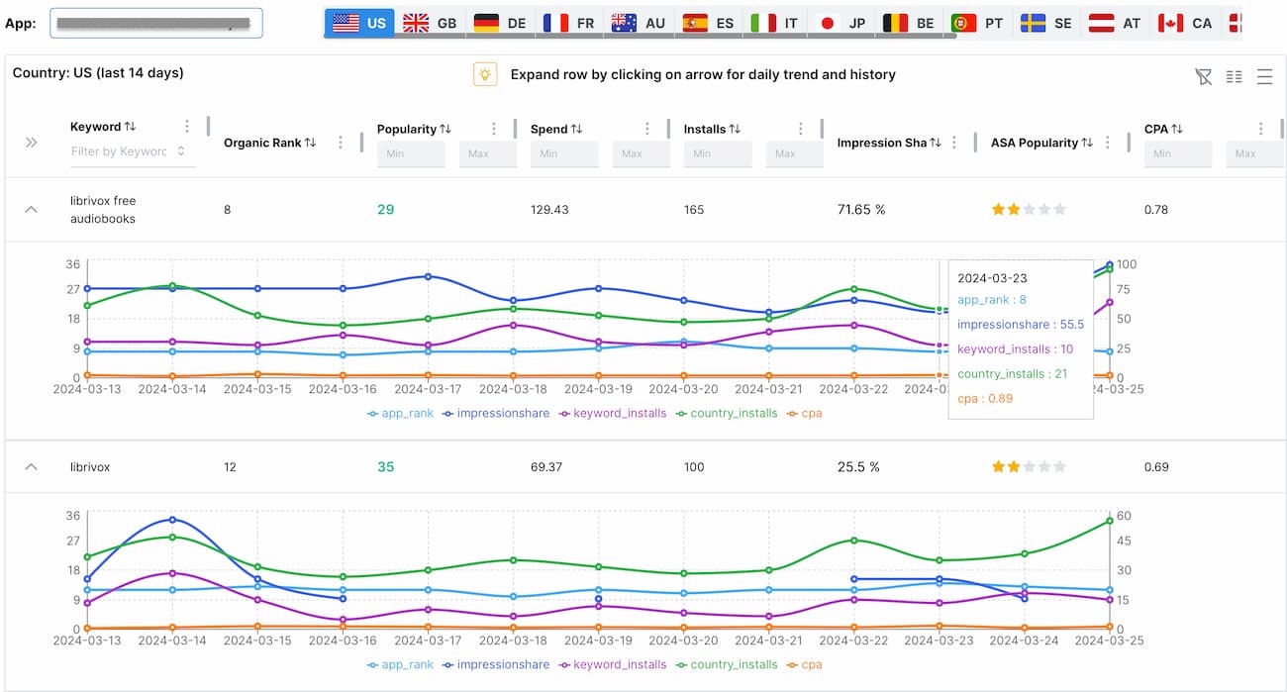Open Spend column three-dot menu
The image size is (1287, 692).
(x=647, y=129)
